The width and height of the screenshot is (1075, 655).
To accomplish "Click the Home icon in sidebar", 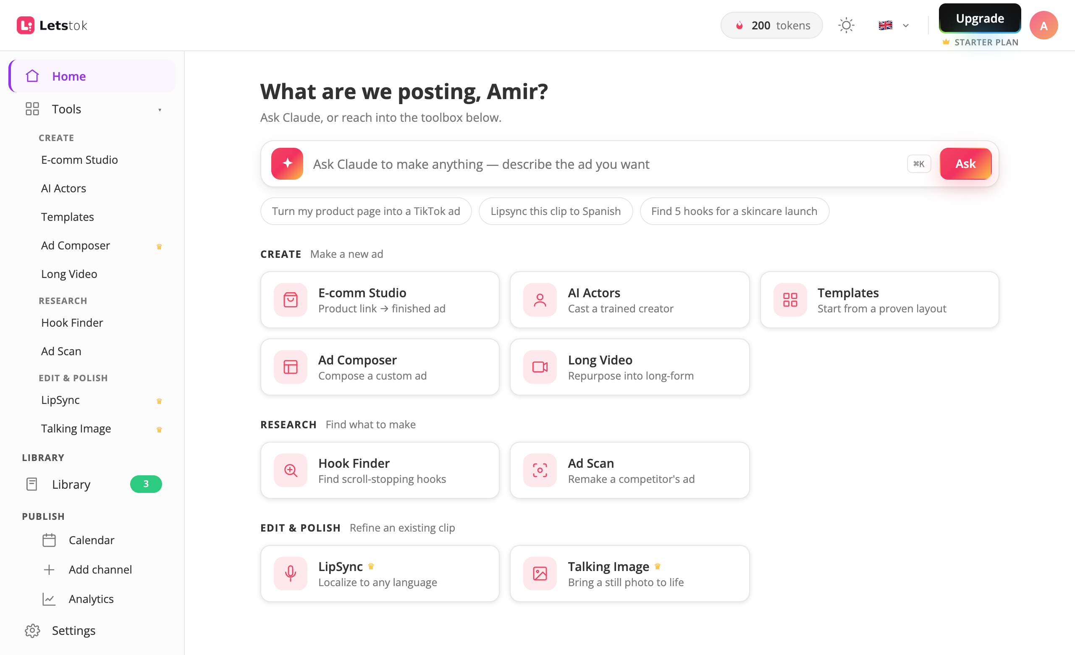I will 32,76.
